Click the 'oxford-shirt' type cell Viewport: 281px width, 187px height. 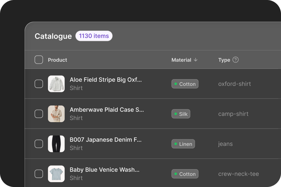234,84
